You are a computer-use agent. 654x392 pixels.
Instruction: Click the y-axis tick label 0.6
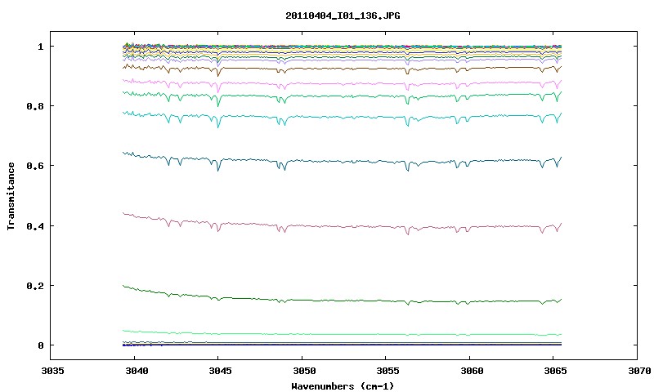35,166
